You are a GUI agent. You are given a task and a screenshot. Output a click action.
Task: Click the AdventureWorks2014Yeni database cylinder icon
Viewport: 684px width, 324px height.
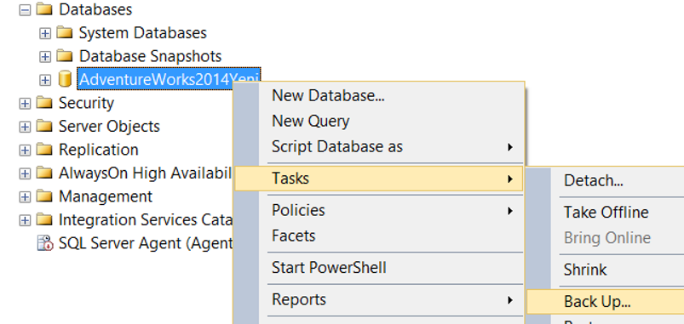(65, 79)
